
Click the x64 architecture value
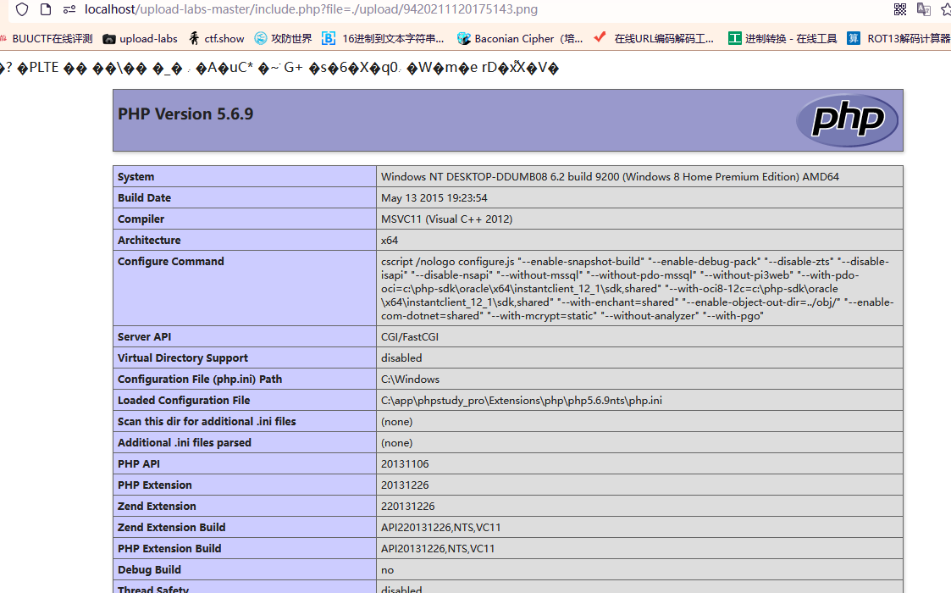[390, 241]
